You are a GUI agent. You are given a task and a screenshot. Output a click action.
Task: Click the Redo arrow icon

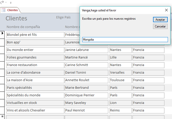[x=2, y=3]
